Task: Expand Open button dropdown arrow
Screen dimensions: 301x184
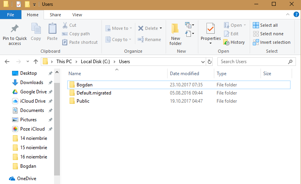Action: tap(245, 25)
